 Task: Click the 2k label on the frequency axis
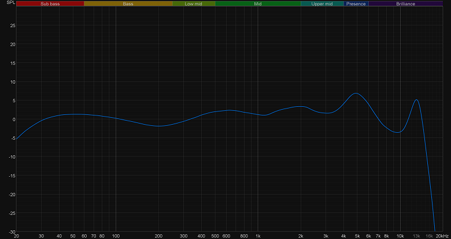(x=301, y=236)
